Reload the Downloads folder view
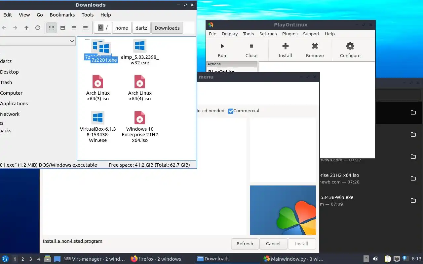Viewport: 423px width, 264px height. tap(38, 28)
